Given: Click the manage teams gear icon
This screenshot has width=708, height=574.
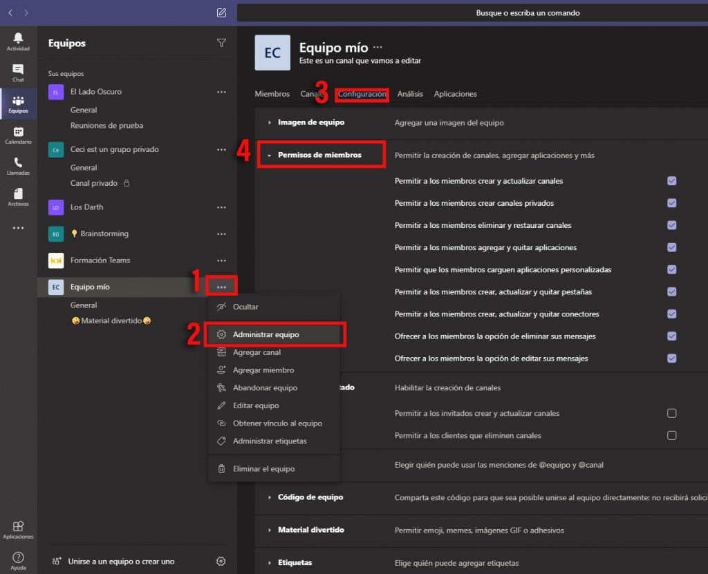Looking at the screenshot, I should pos(221,562).
